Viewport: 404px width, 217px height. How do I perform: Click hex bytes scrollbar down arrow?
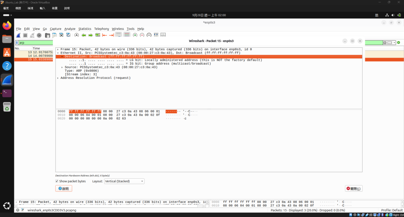[x=402, y=206]
